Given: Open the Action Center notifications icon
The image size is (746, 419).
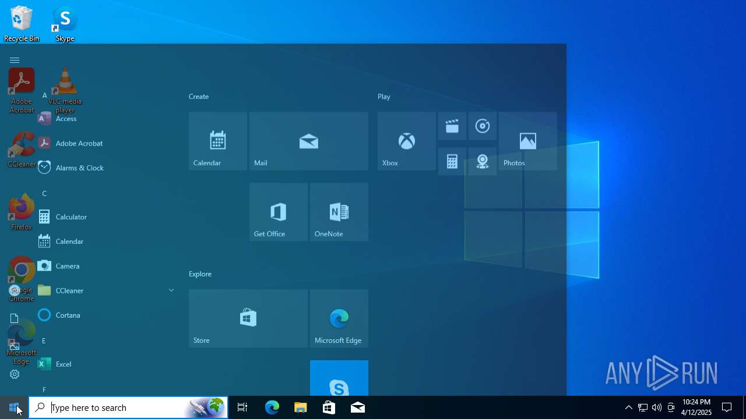Looking at the screenshot, I should click(727, 407).
